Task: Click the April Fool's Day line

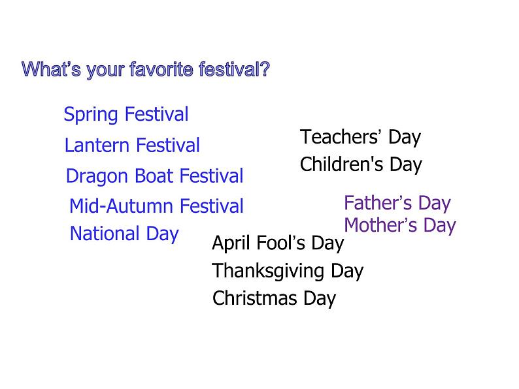Action: 278,243
